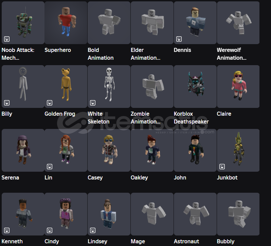Open the Serena avatar thumbnail
Image resolution: width=271 pixels, height=246 pixels.
click(23, 150)
